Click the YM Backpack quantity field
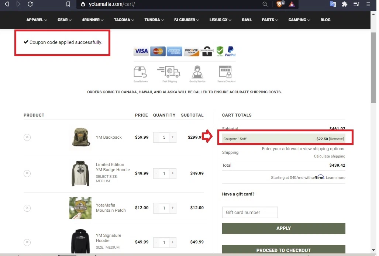 click(164, 137)
